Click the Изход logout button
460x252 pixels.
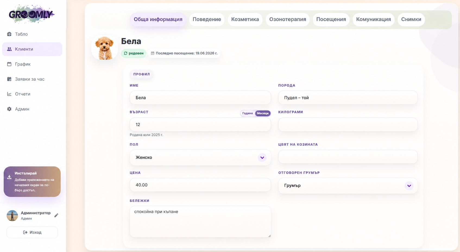[x=32, y=232]
